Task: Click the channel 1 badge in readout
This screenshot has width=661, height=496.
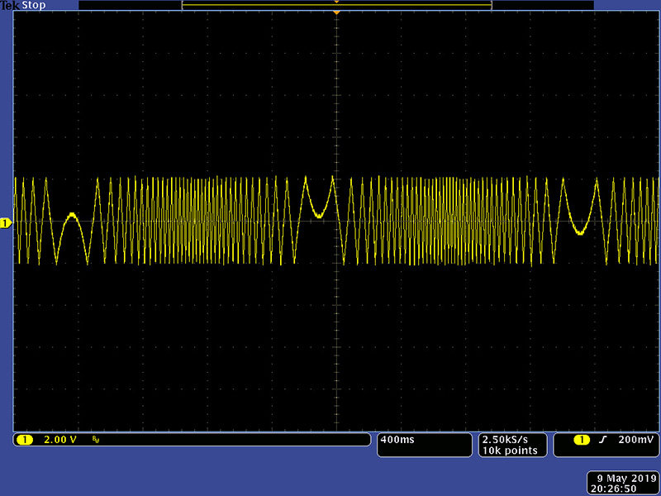Action: tap(24, 440)
